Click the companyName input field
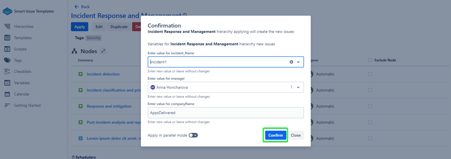Screen dimensions: 451x159 (226, 113)
